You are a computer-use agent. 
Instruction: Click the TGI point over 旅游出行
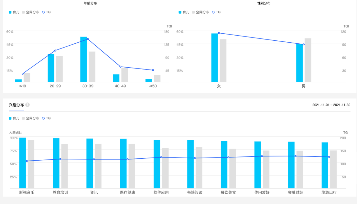329,157
